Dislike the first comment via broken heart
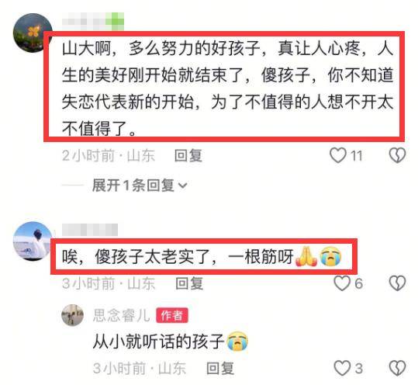The width and height of the screenshot is (418, 385). pyautogui.click(x=397, y=155)
